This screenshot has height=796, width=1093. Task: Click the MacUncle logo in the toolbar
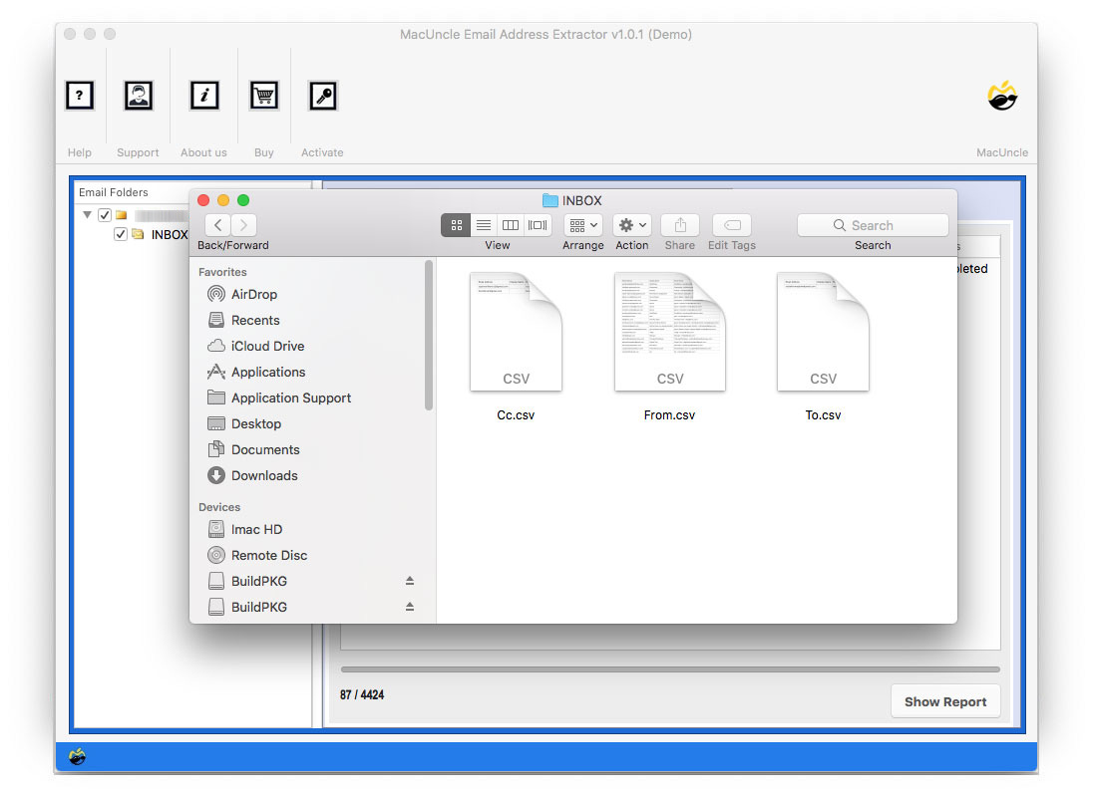pos(1002,96)
